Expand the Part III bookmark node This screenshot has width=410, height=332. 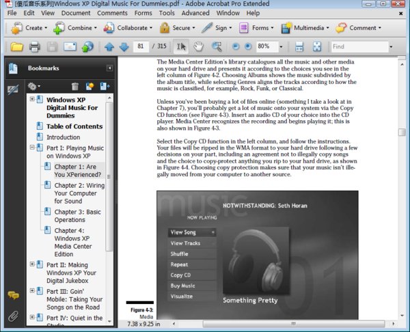click(32, 290)
